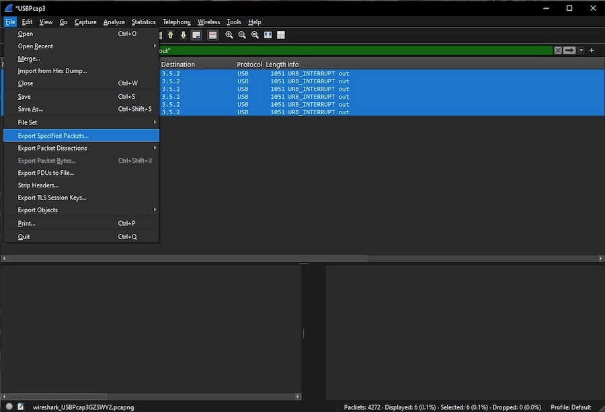Select Print... from File menu

[81, 223]
